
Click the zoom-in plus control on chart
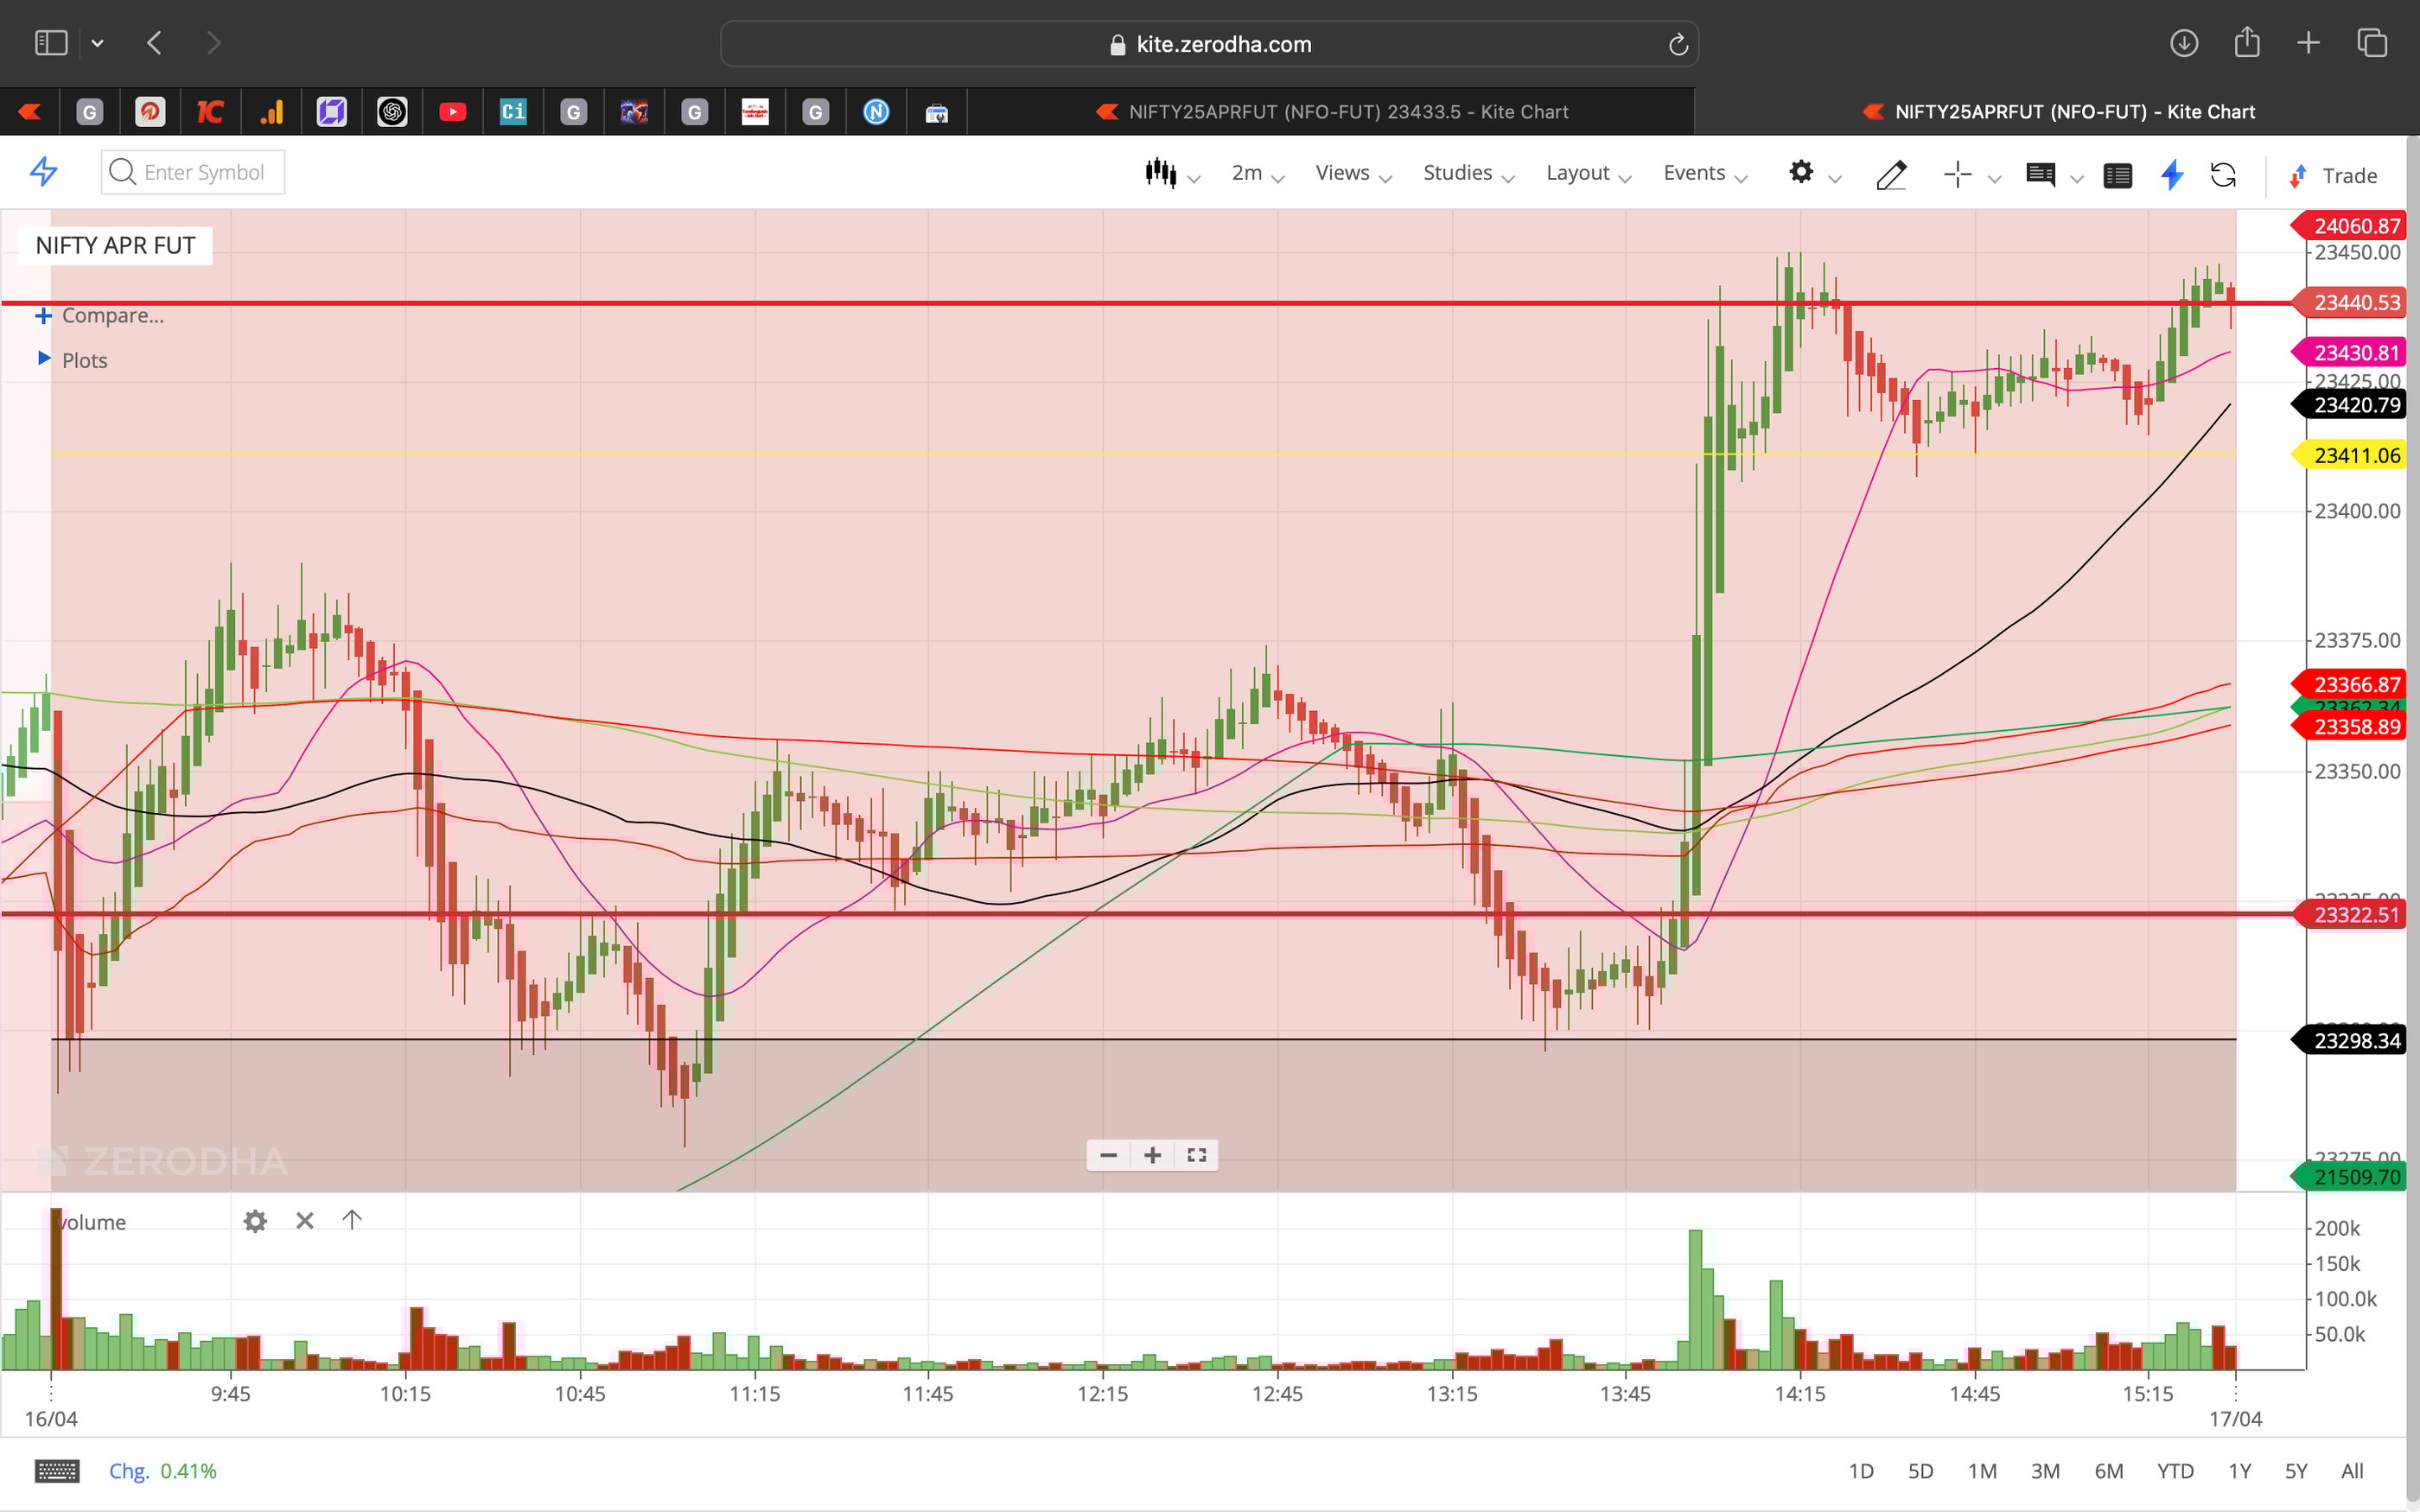click(x=1152, y=1155)
